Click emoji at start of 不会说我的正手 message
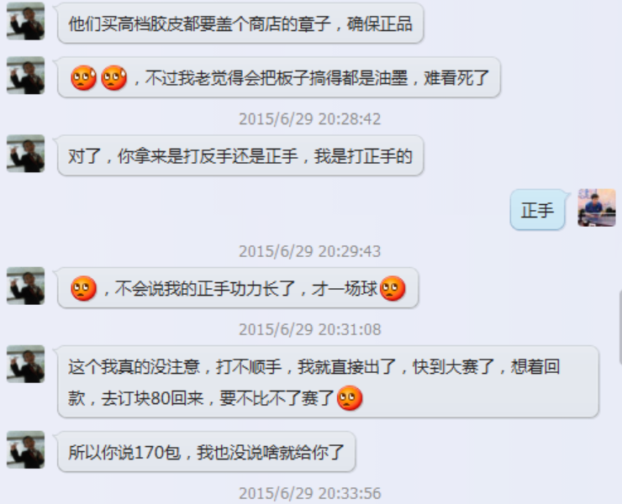Screen dimensions: 622x504 coord(83,288)
